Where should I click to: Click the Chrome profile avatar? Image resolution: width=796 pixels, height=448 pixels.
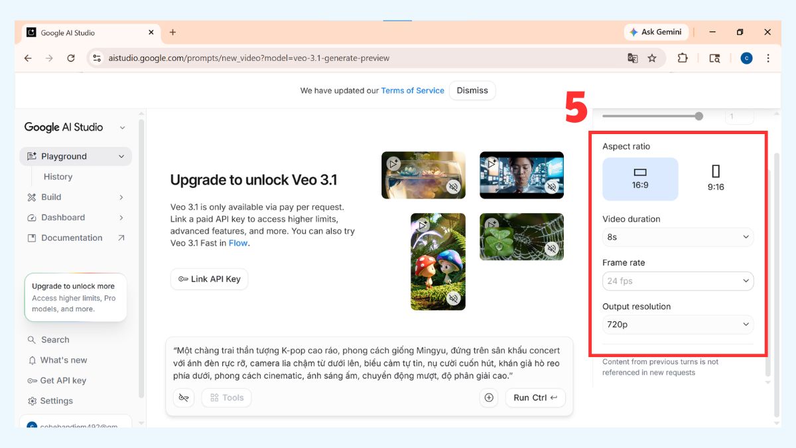point(746,58)
